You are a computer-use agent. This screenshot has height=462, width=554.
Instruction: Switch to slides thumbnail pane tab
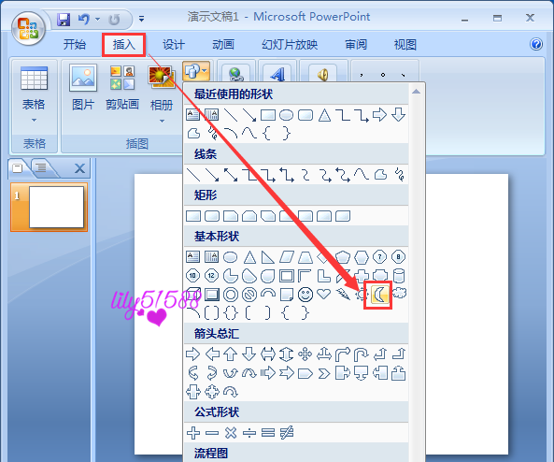[x=18, y=168]
